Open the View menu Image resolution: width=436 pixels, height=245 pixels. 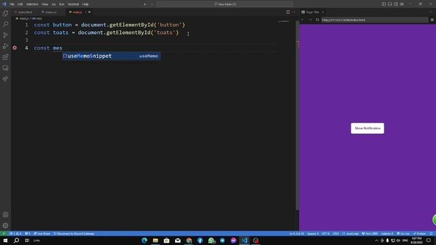coord(45,4)
